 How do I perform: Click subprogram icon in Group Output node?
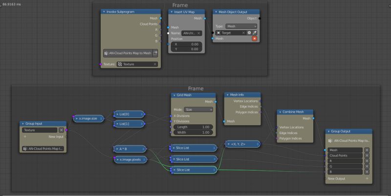330,141
